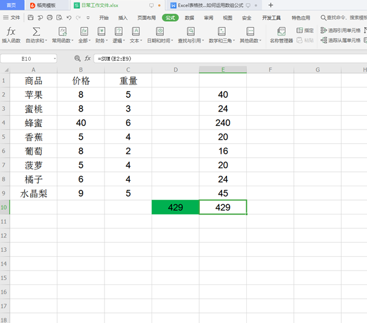Click the Select All corner triangle
This screenshot has height=323, width=367.
(x=7, y=70)
